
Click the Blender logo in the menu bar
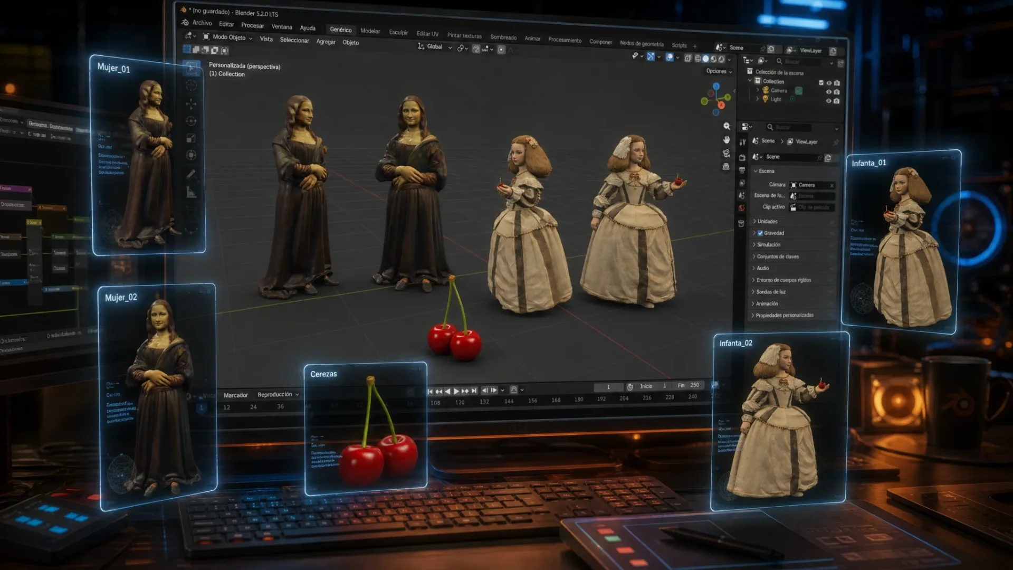tap(185, 22)
